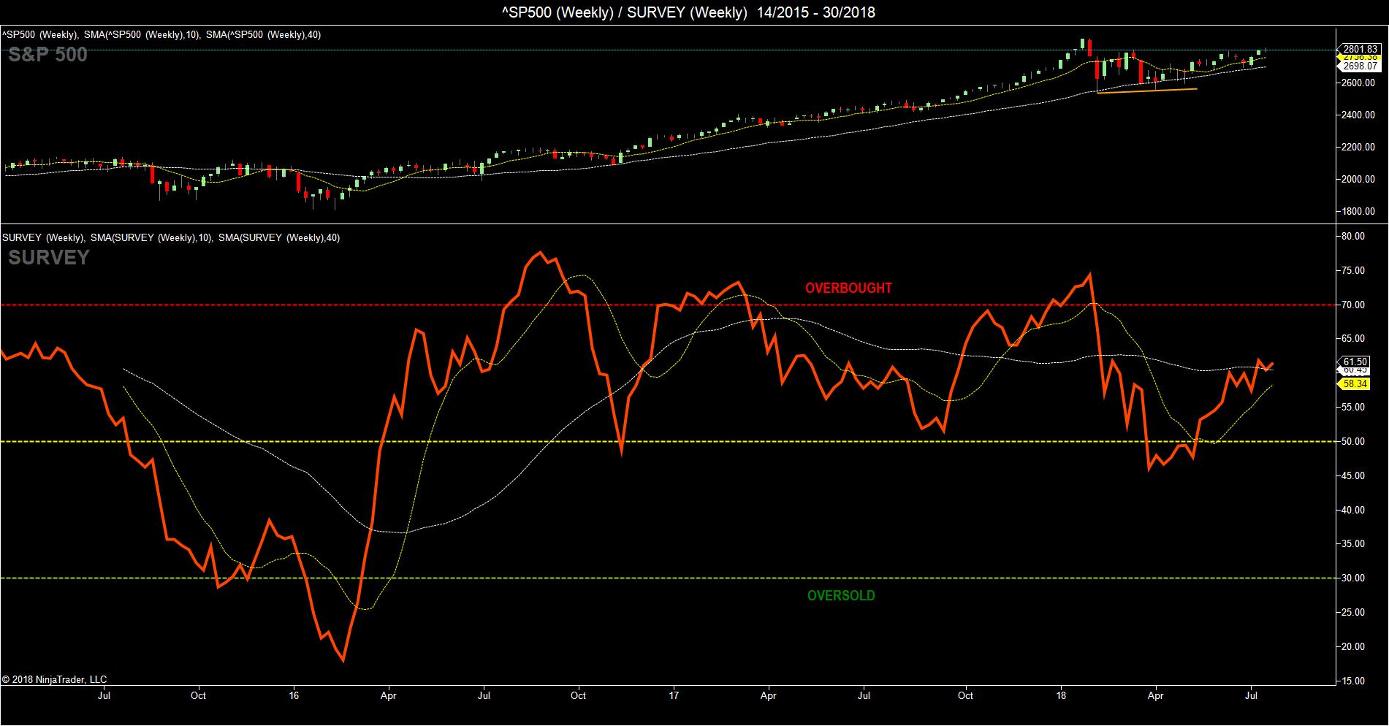Click the 35.00 survey axis label
The height and width of the screenshot is (726, 1389).
point(1354,543)
